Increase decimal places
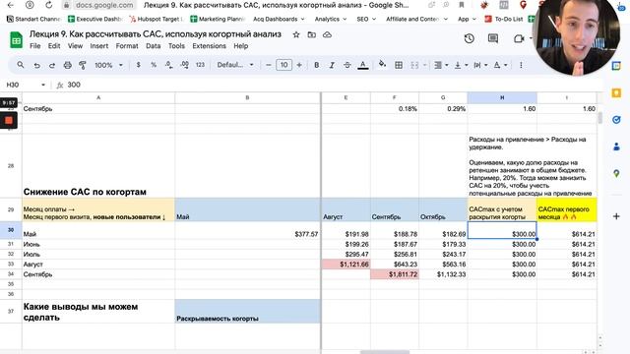The image size is (630, 354). 184,65
